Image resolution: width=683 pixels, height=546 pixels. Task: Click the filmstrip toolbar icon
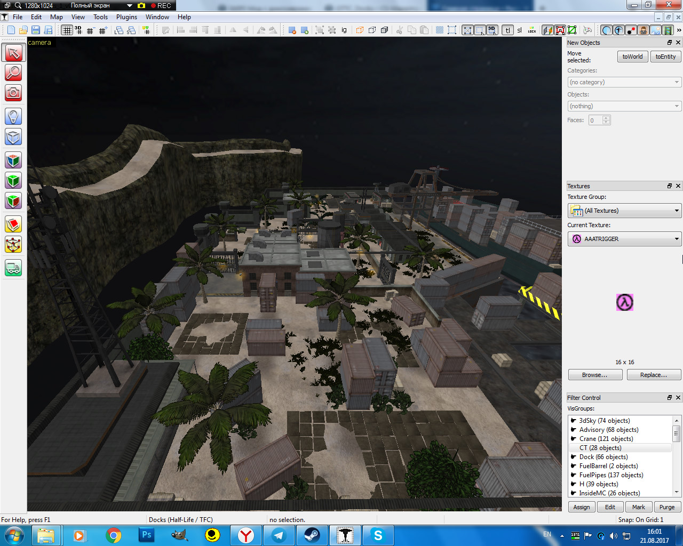tap(668, 30)
